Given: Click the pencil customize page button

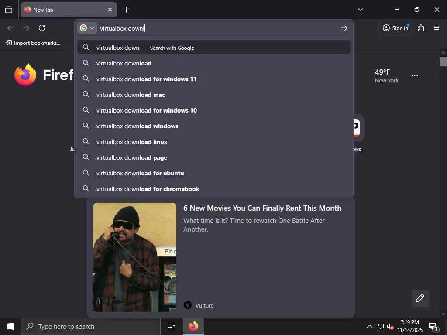Looking at the screenshot, I should pos(420,298).
